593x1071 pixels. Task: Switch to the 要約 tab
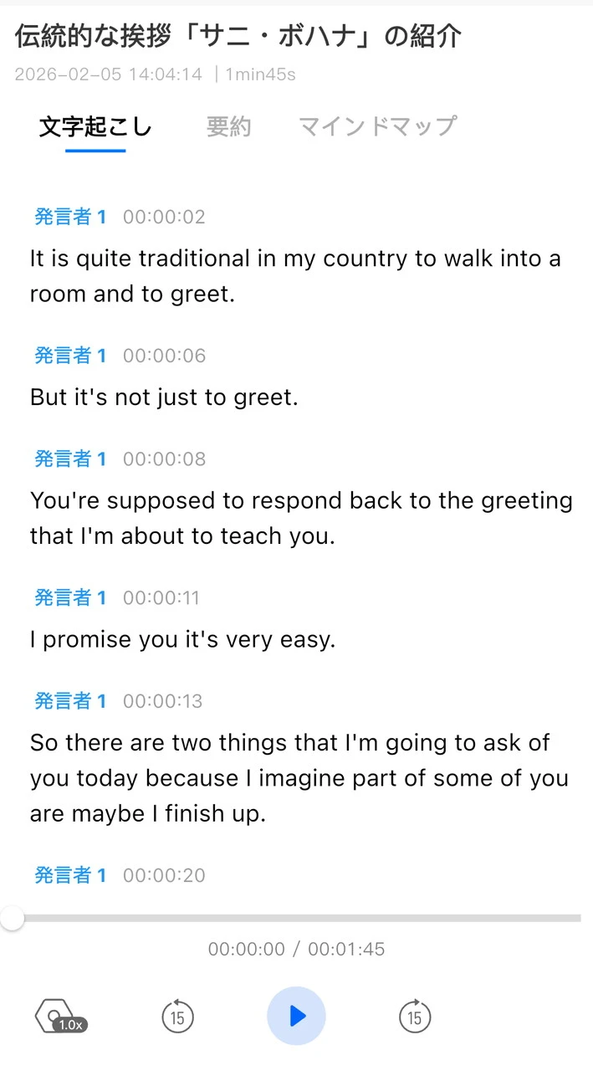point(228,126)
